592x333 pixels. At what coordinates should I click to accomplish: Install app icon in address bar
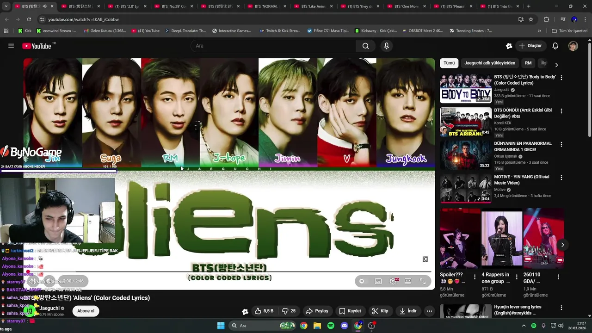coord(521,19)
